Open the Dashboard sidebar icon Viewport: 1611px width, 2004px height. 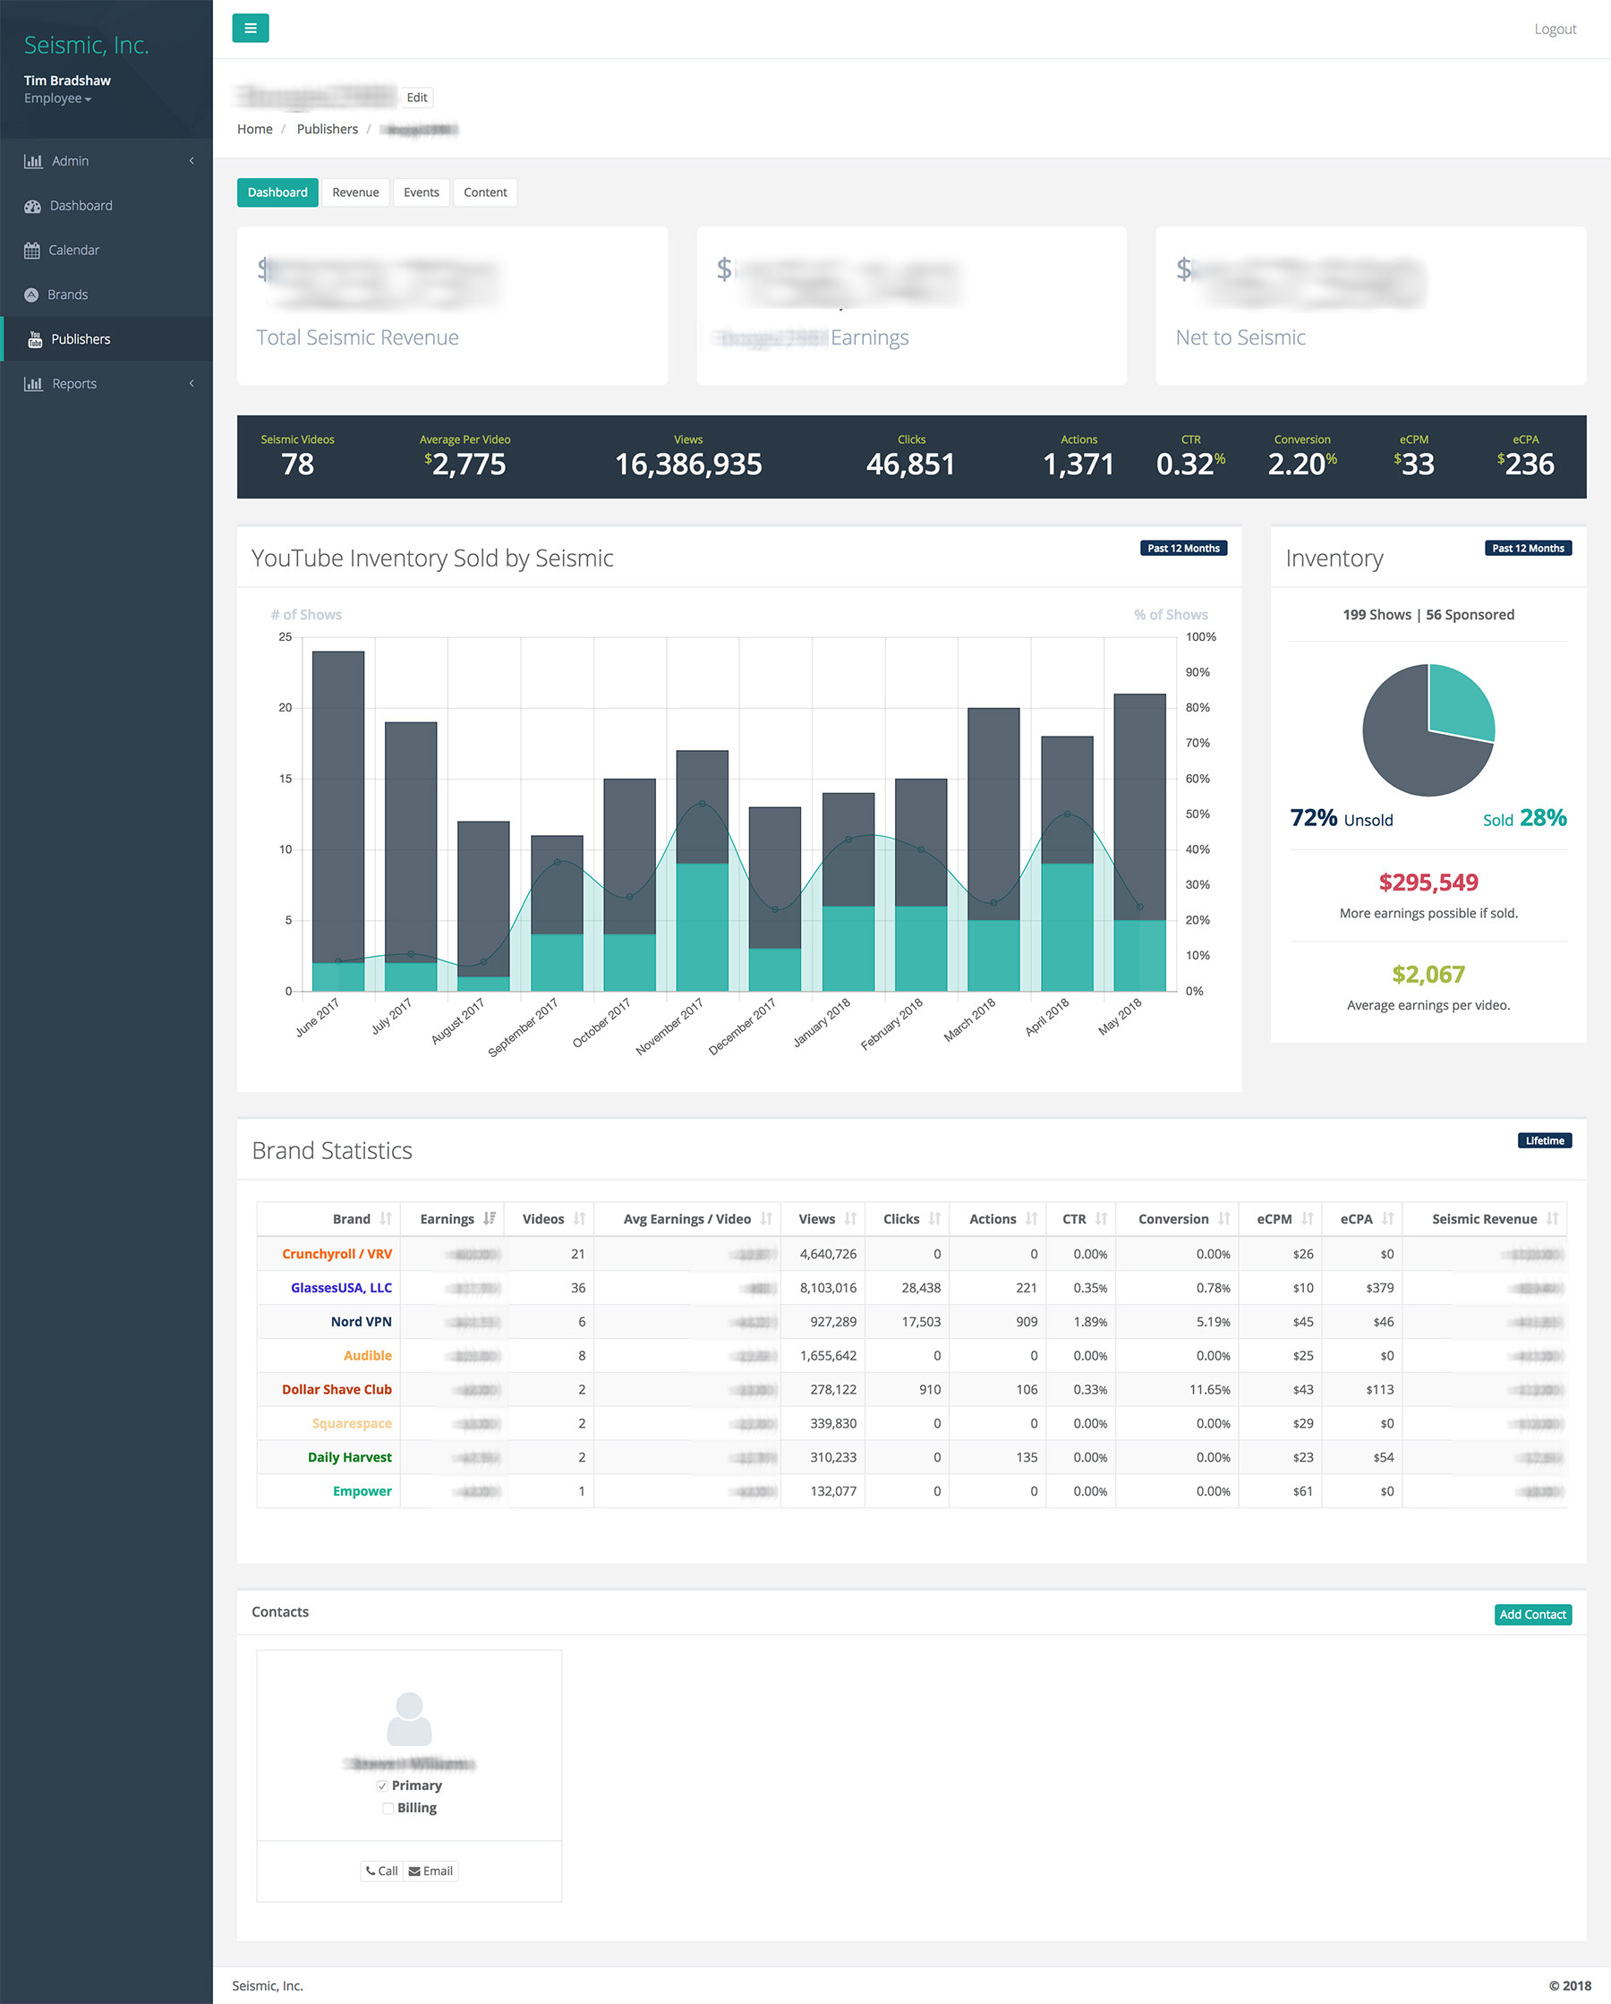[x=32, y=207]
